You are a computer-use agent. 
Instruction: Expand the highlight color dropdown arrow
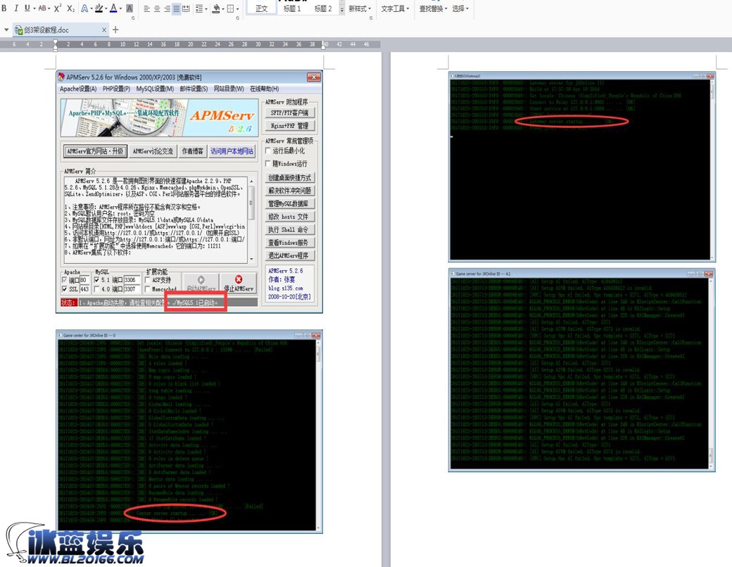(x=106, y=8)
